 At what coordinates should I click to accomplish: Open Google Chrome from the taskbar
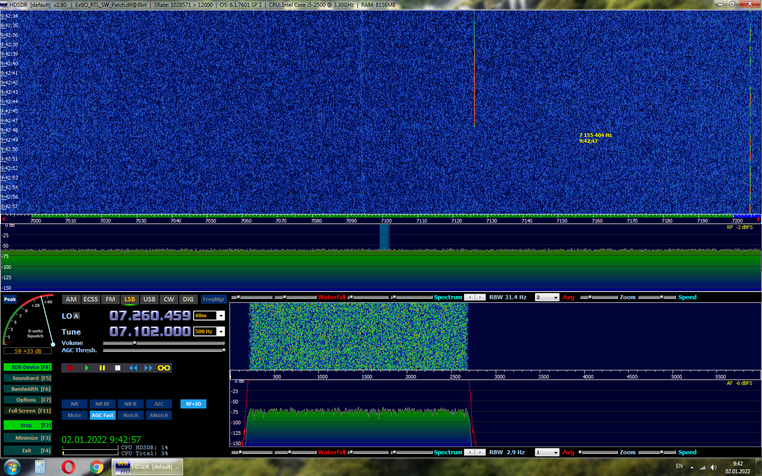click(96, 466)
